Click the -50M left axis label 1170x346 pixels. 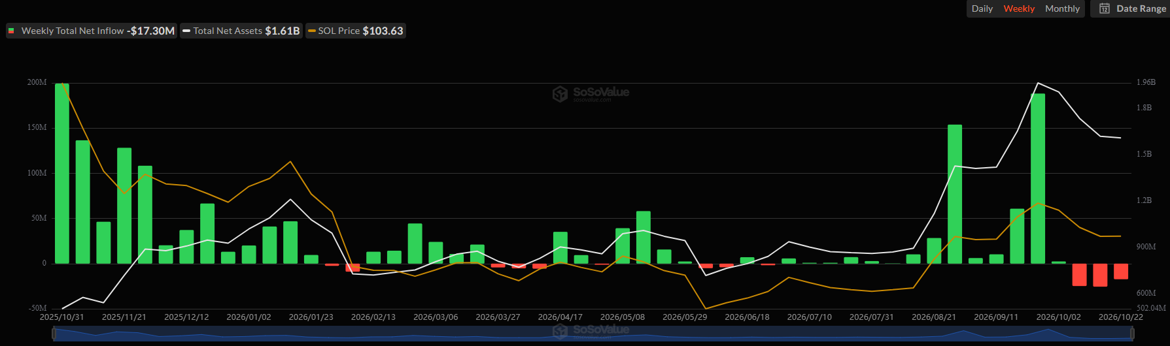[38, 308]
